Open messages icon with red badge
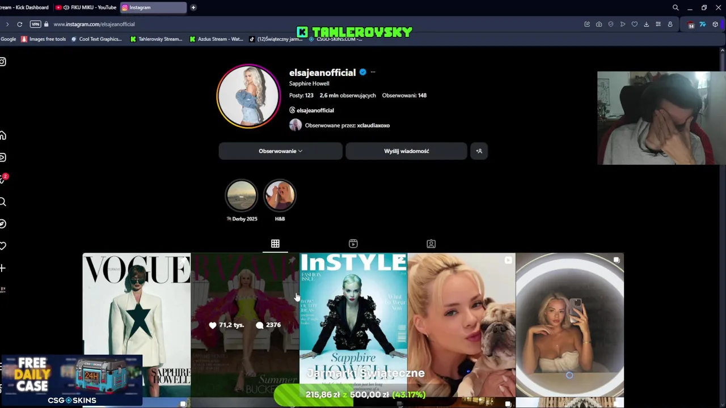 click(x=3, y=178)
